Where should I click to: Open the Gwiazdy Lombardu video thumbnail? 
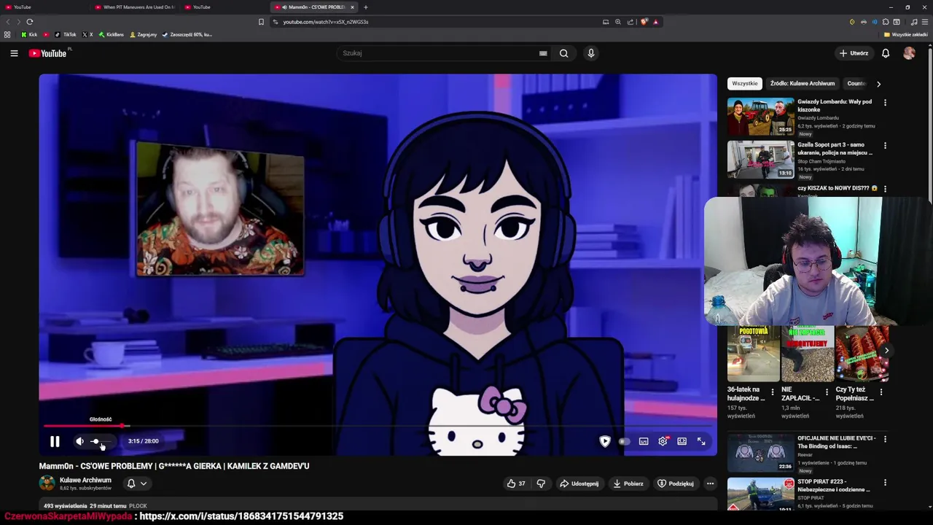click(x=760, y=117)
